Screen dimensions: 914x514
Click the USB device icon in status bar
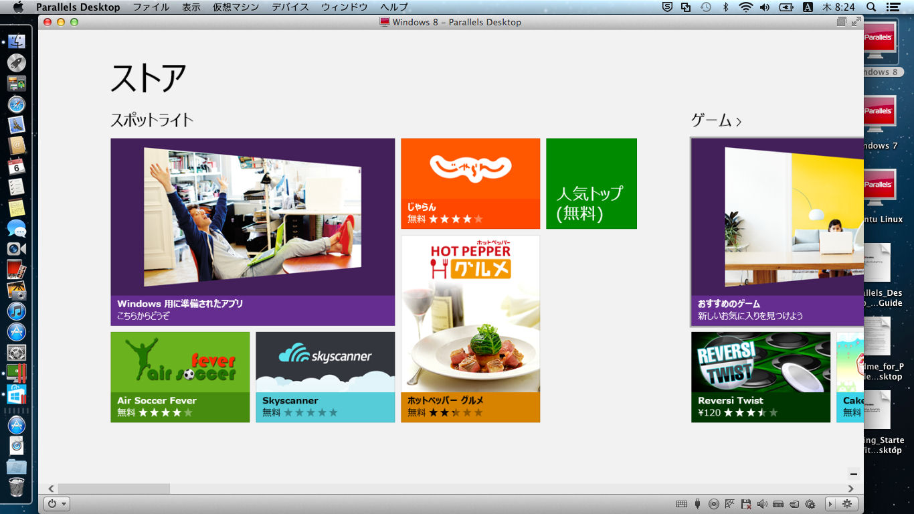coord(697,504)
